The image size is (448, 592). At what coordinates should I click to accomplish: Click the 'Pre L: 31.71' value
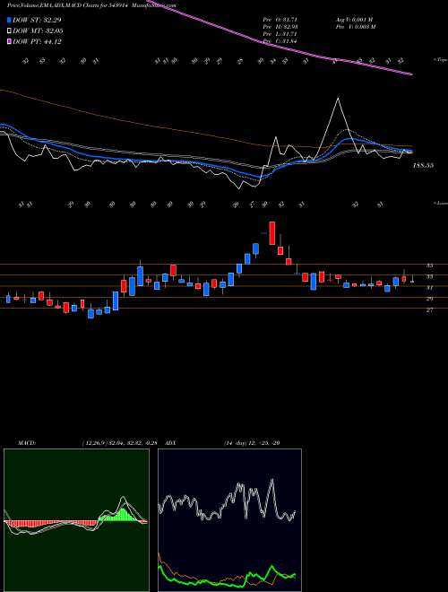coord(281,34)
